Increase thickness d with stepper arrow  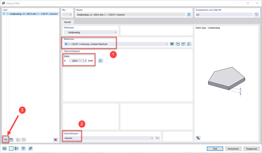[x=83, y=60]
